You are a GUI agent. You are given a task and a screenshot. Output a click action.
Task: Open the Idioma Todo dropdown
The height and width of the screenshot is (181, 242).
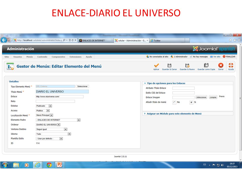tap(53, 134)
